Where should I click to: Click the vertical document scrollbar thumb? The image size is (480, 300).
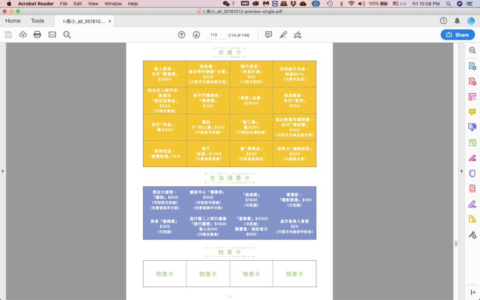click(x=455, y=244)
